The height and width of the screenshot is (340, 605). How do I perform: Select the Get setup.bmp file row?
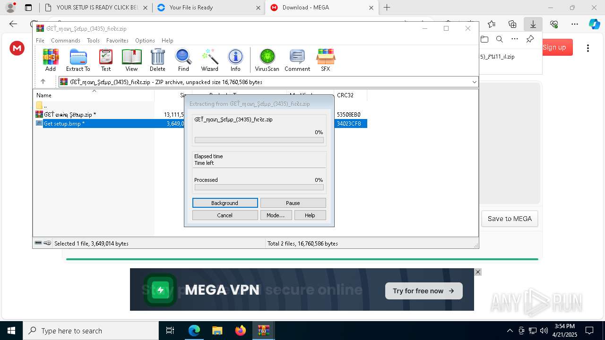coord(201,124)
